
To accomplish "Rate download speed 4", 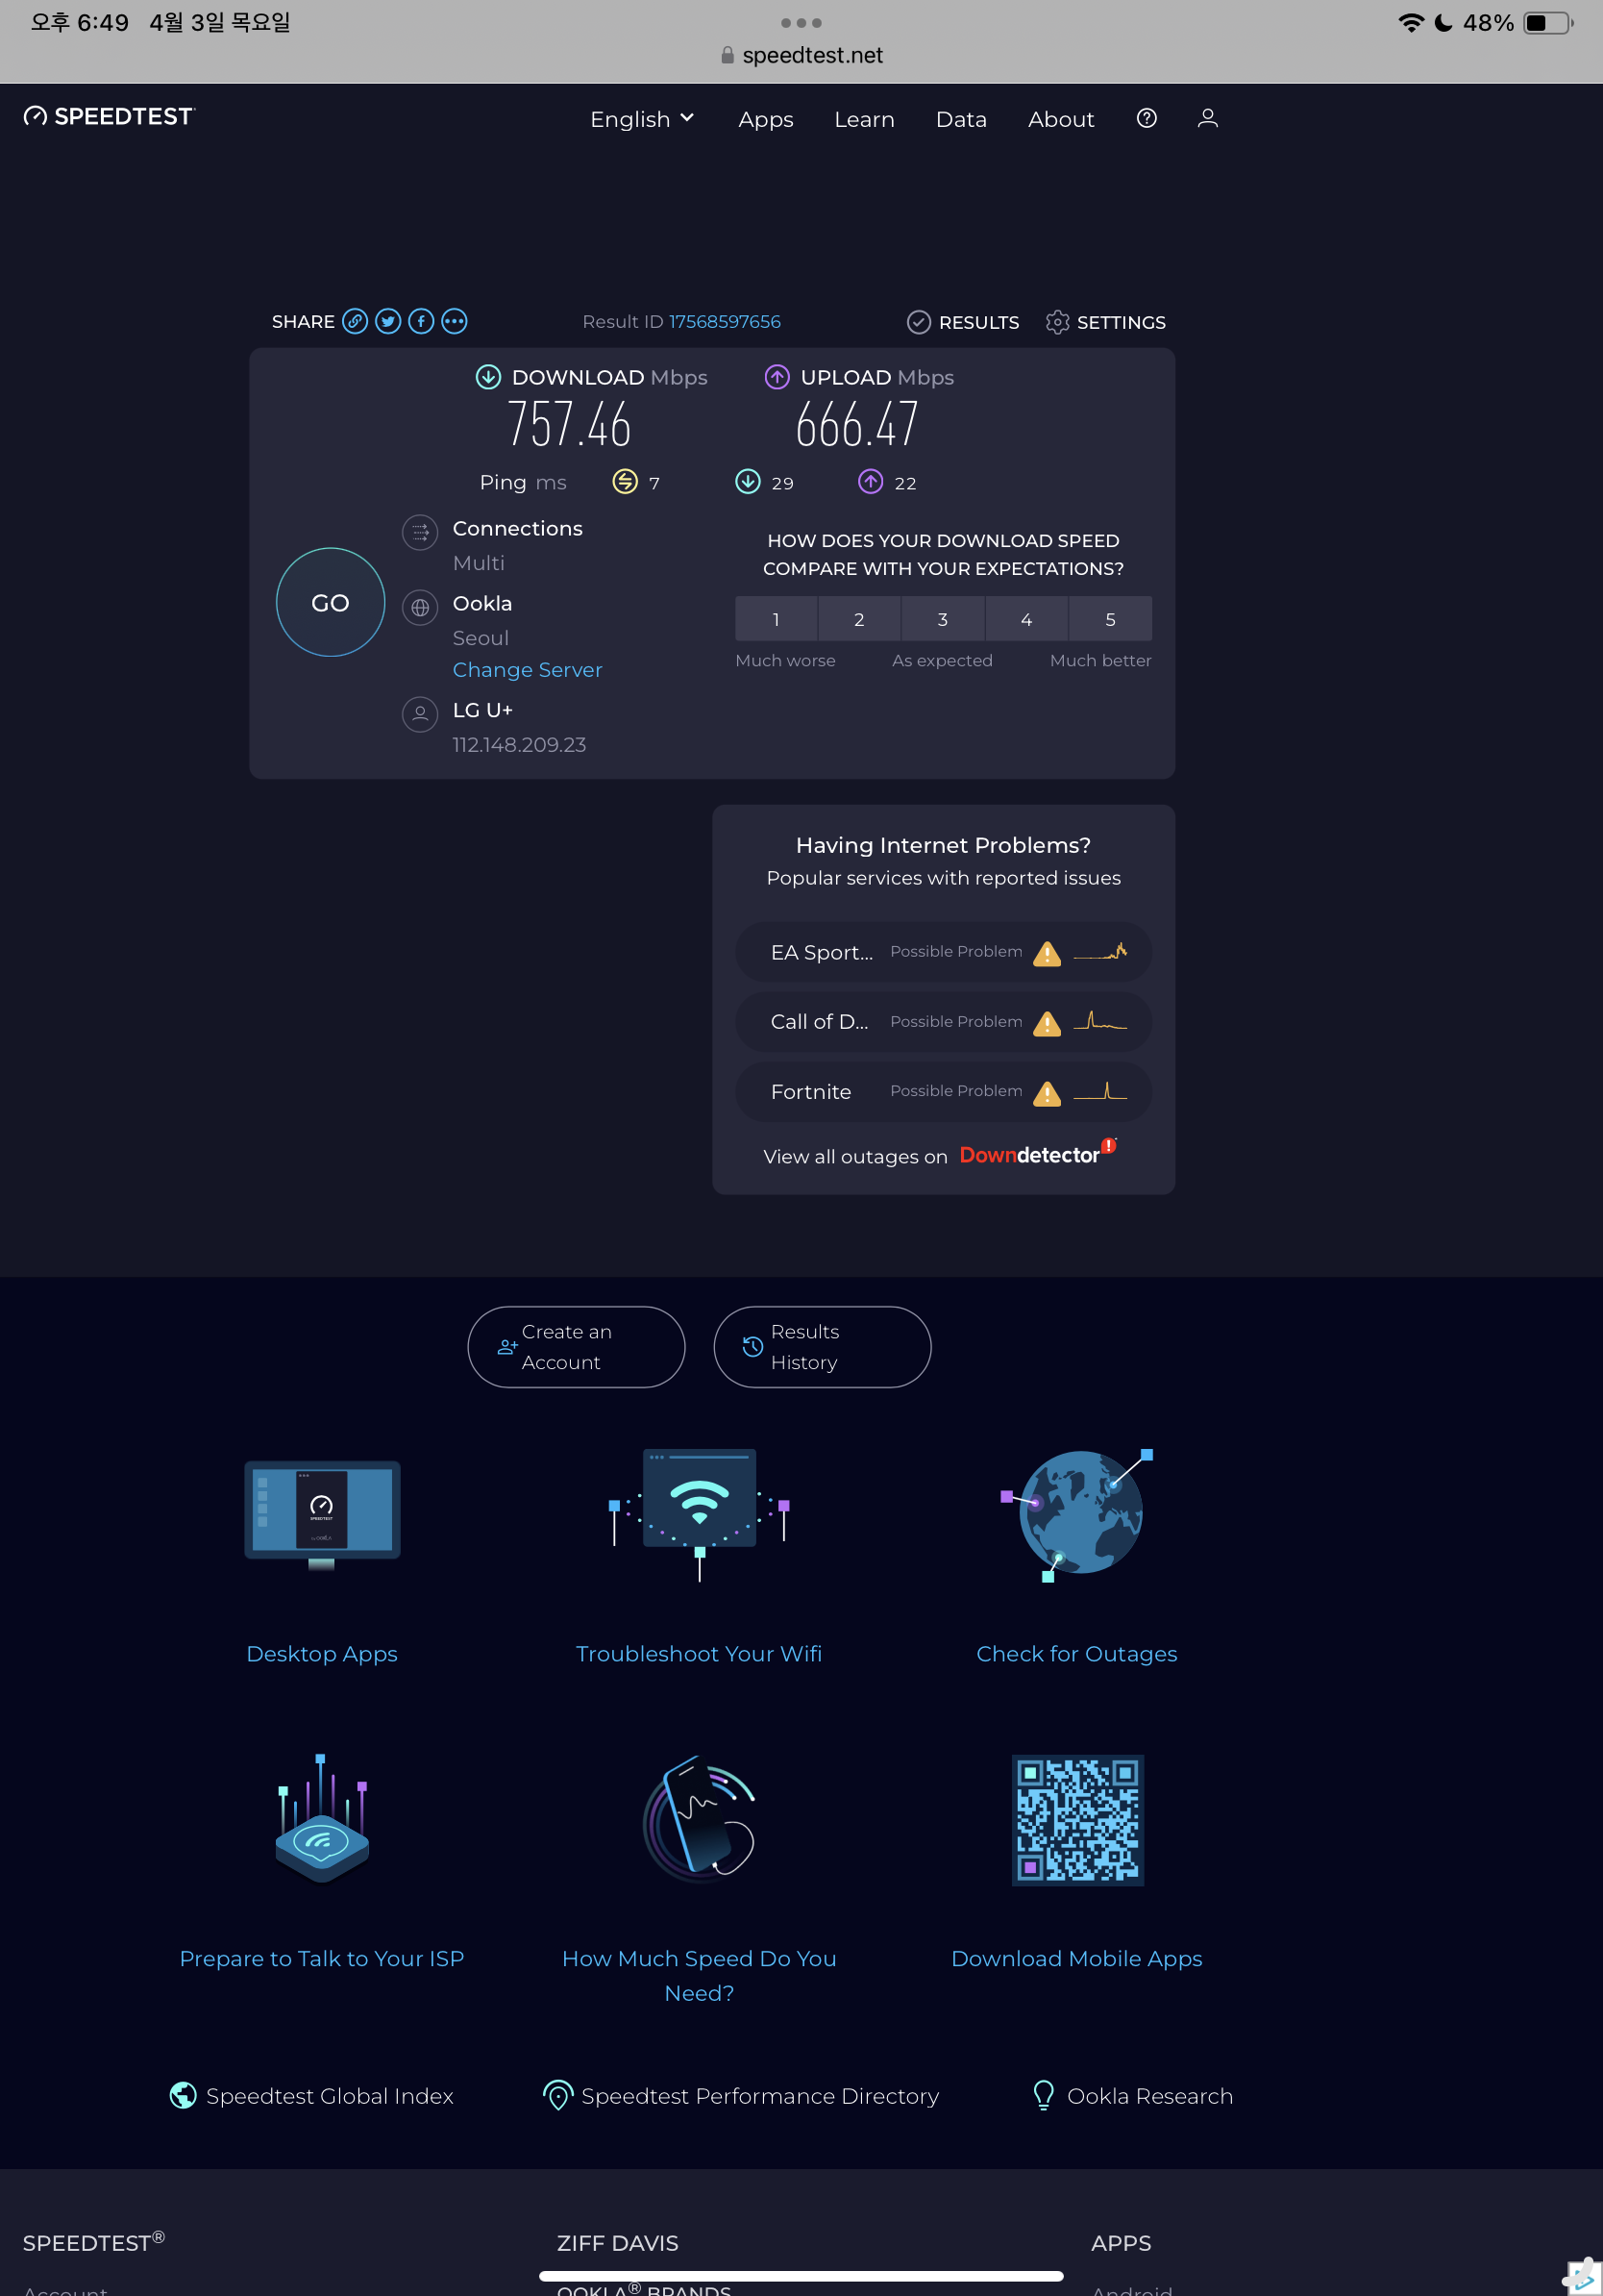I will click(x=1026, y=619).
